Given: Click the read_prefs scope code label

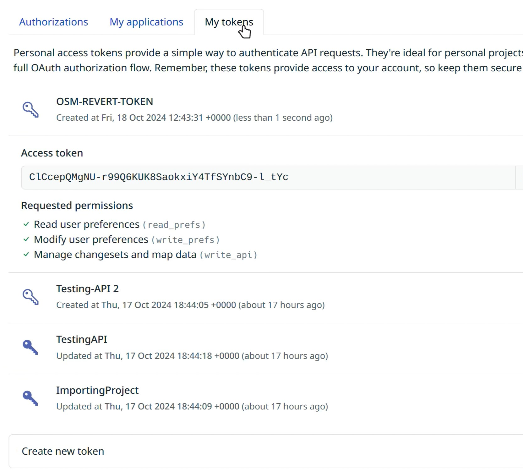Looking at the screenshot, I should point(174,225).
